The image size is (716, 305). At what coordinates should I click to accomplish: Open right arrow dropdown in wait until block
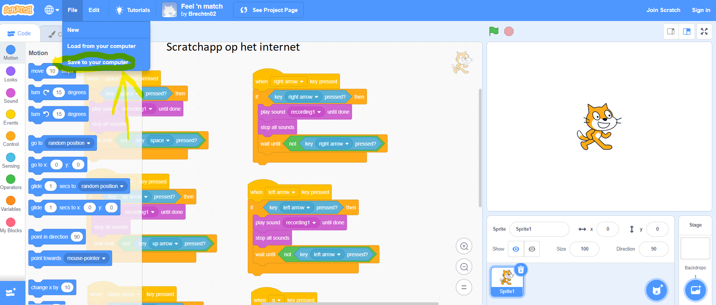(334, 144)
